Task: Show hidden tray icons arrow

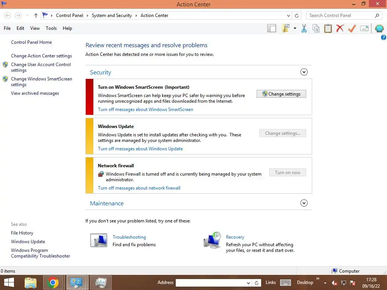Action: click(325, 283)
